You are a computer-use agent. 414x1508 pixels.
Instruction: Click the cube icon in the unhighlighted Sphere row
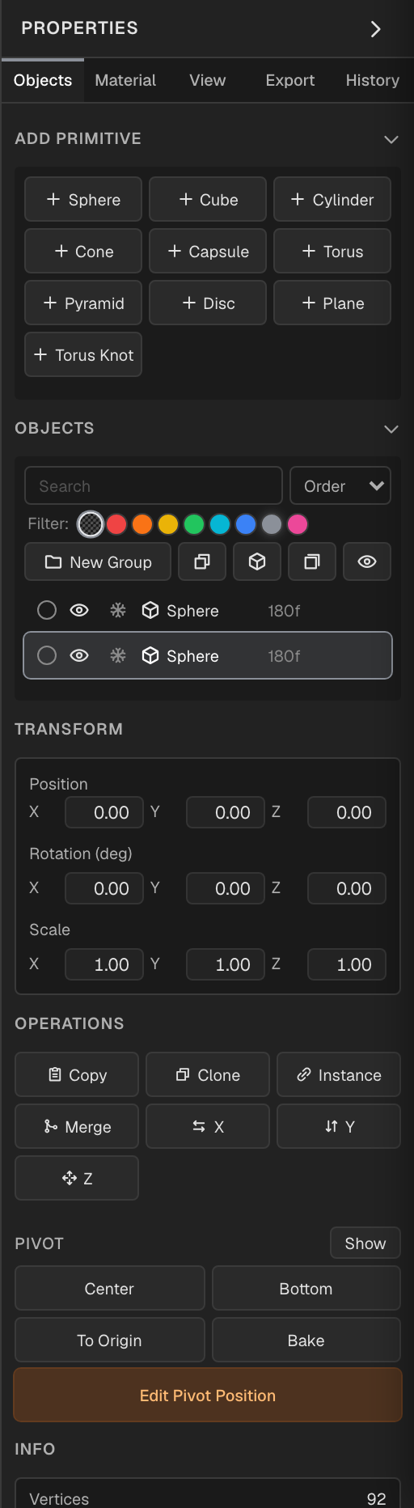point(150,610)
